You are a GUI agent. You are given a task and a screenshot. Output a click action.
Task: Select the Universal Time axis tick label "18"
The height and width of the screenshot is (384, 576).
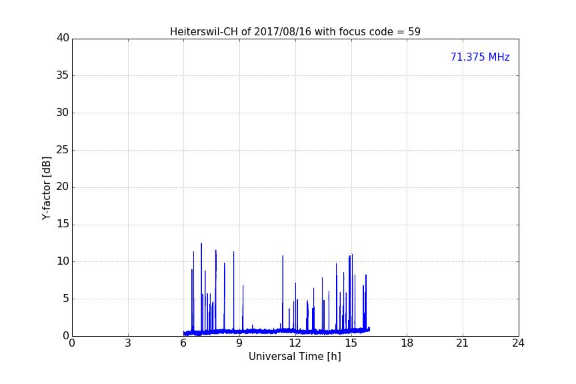(407, 343)
